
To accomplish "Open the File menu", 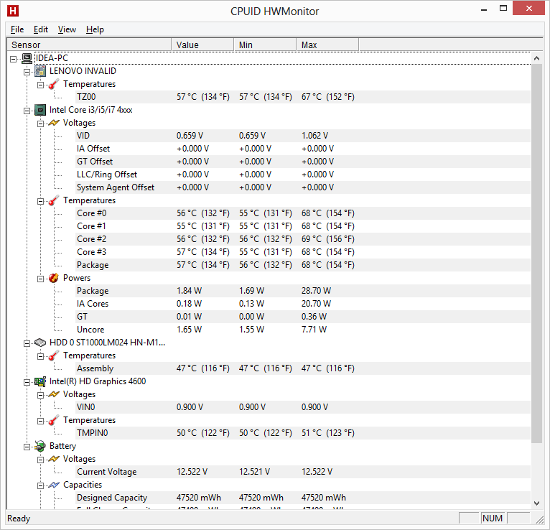I will 17,29.
